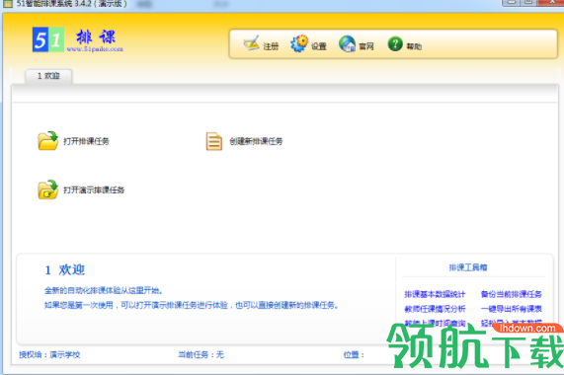The height and width of the screenshot is (375, 564).
Task: Click 当前任务：无 status text
Action: click(x=201, y=355)
